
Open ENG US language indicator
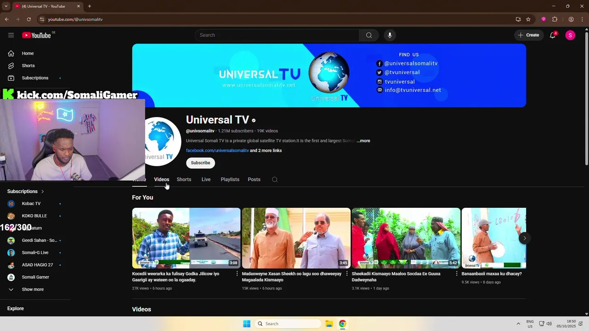click(530, 324)
